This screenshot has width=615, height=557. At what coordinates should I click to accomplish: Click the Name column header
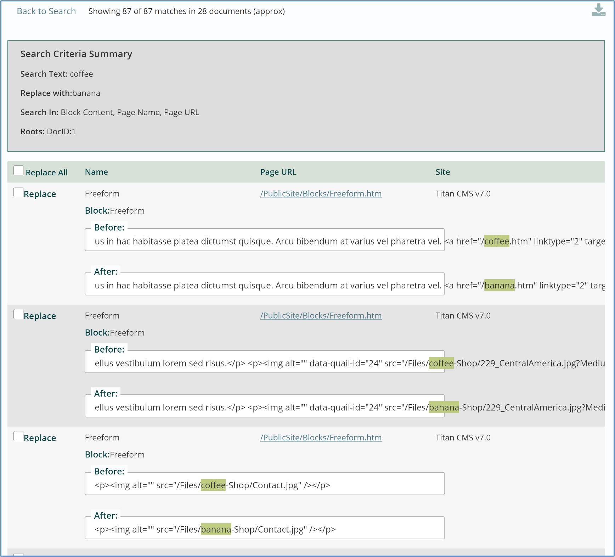(96, 172)
